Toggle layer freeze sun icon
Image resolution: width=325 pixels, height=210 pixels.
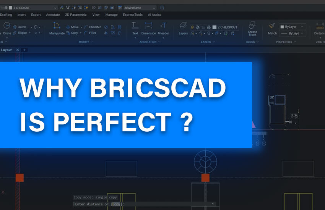coord(198,27)
